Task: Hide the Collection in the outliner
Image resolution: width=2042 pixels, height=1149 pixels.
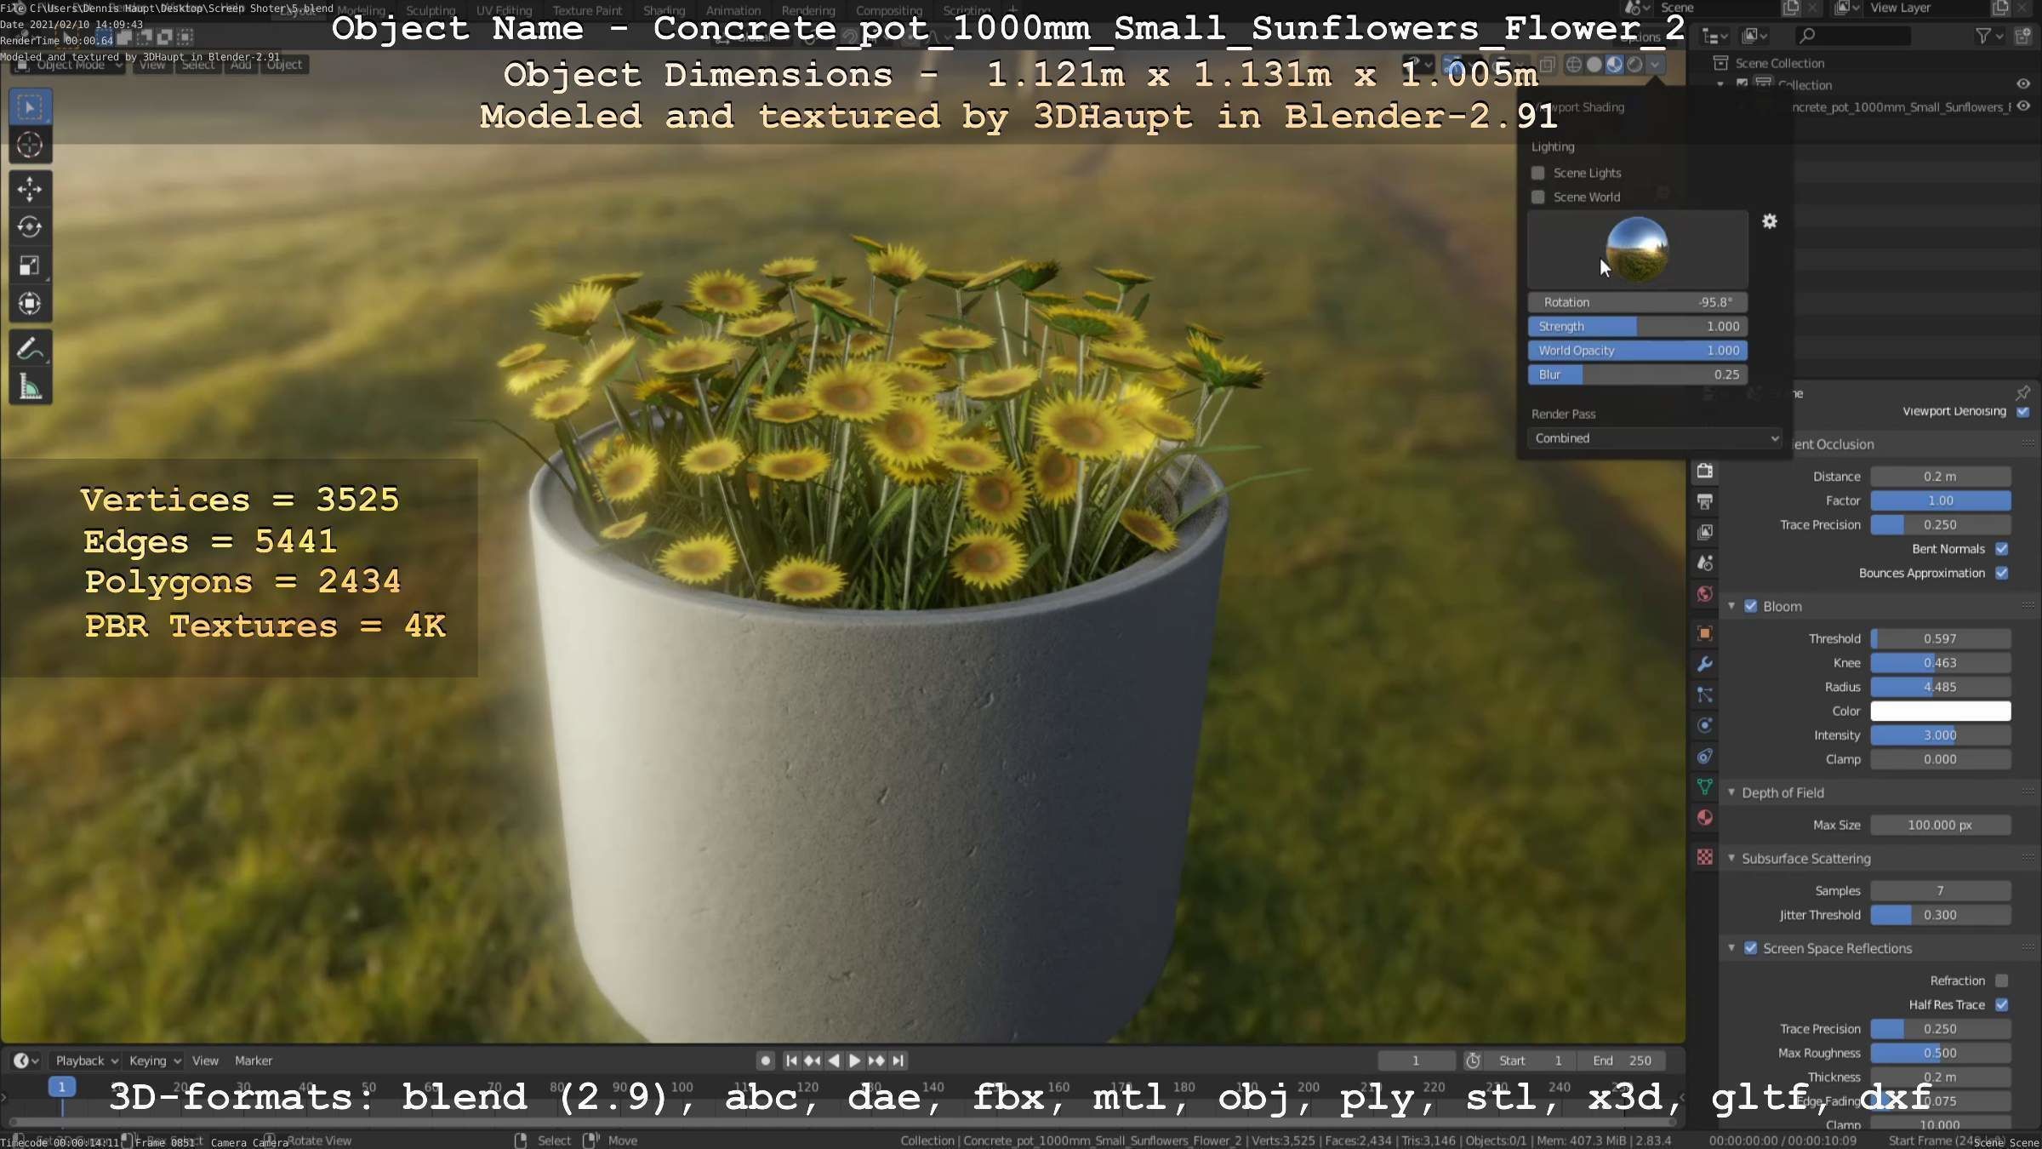Action: [2023, 84]
